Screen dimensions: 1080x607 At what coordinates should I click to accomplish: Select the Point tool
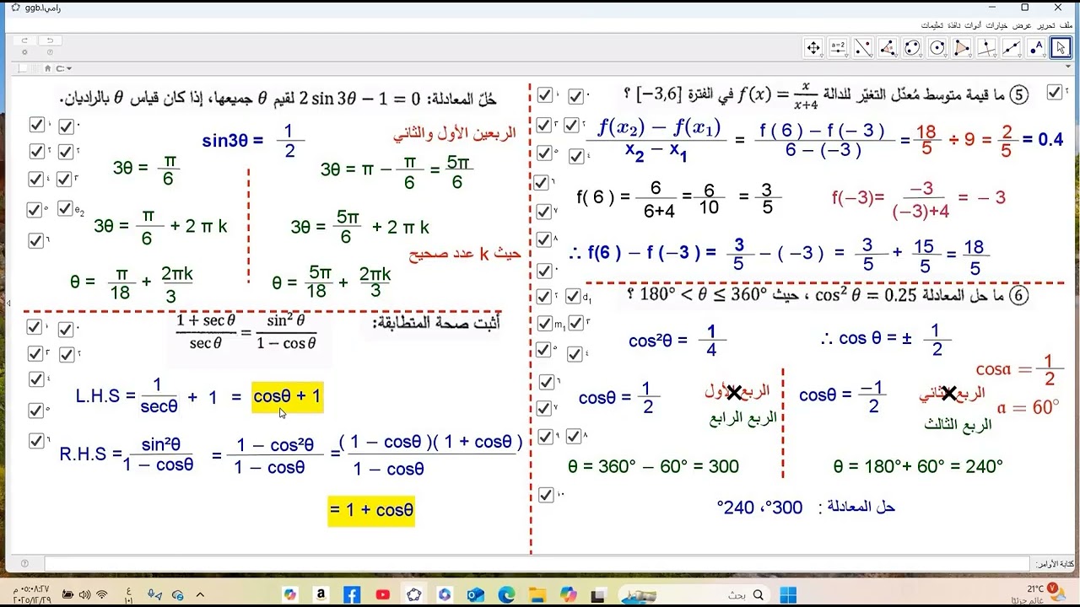coord(1036,48)
